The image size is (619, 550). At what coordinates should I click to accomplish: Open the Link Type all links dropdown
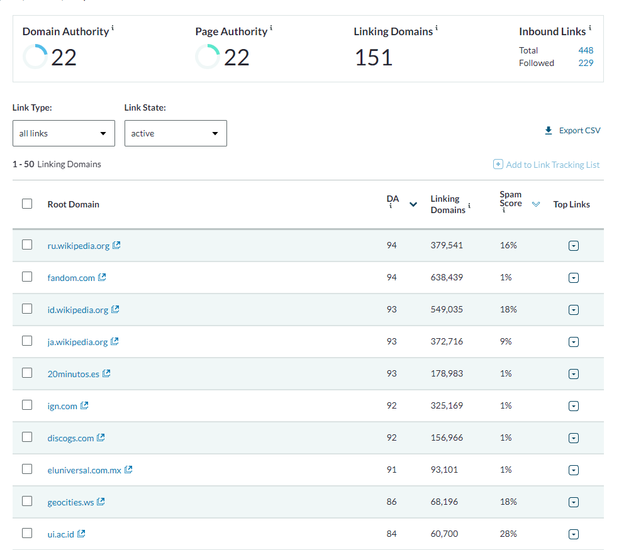tap(64, 133)
